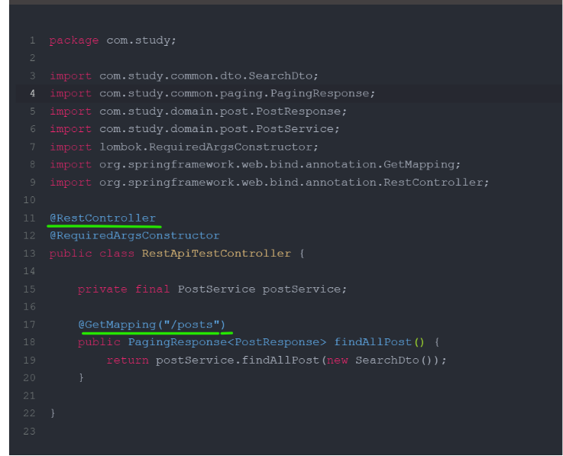Click line number 1 in the gutter

[x=33, y=40]
